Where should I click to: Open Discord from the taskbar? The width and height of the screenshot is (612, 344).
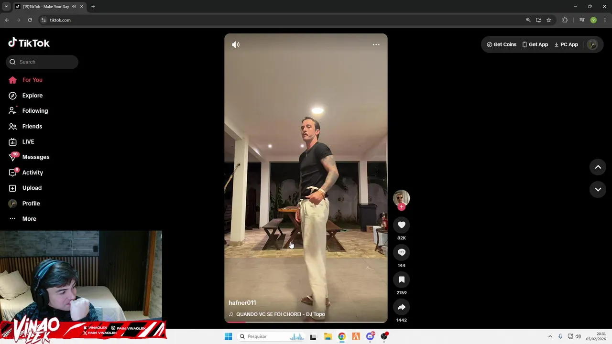coord(370,336)
